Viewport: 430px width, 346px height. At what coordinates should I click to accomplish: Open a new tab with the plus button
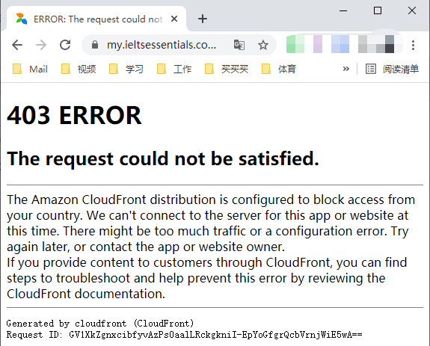point(203,19)
